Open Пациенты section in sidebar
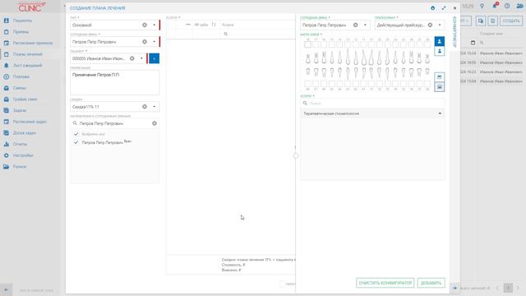526x296 pixels. tap(22, 21)
